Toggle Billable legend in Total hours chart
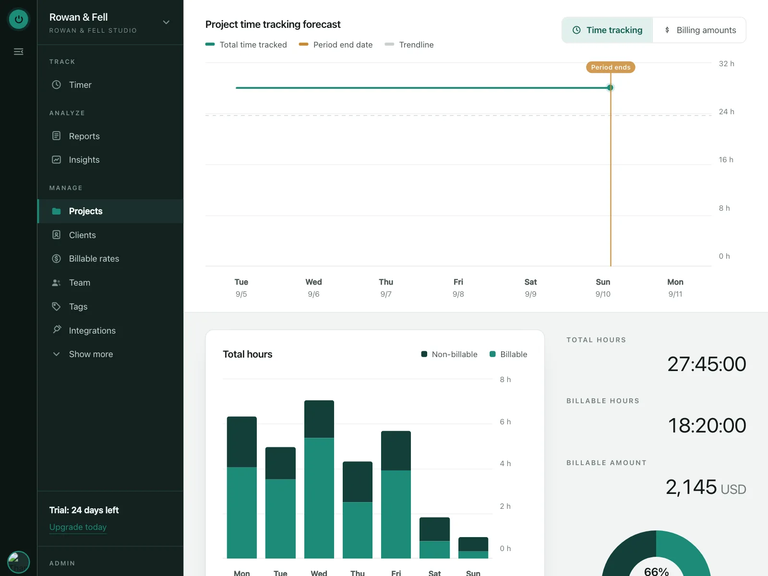Image resolution: width=768 pixels, height=576 pixels. [x=508, y=354]
